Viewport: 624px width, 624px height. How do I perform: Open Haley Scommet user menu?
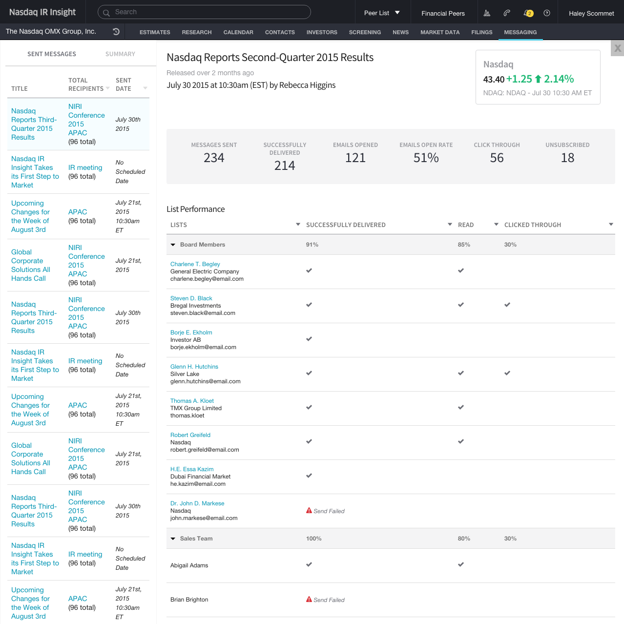coord(591,13)
